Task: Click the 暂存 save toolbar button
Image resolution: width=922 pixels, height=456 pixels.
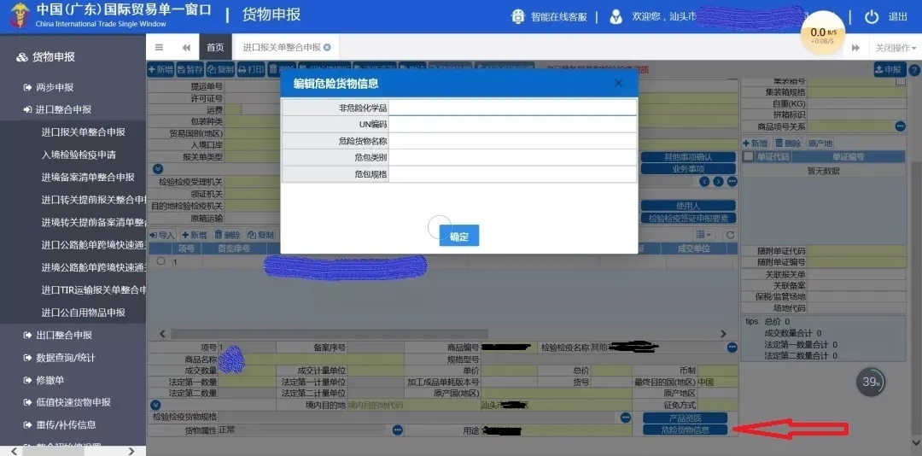Action: pyautogui.click(x=190, y=70)
